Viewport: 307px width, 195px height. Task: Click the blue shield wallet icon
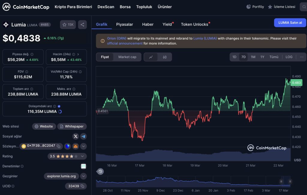pos(67,146)
